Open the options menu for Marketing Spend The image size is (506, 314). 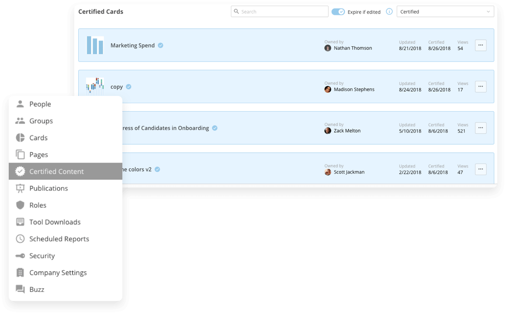pos(481,45)
